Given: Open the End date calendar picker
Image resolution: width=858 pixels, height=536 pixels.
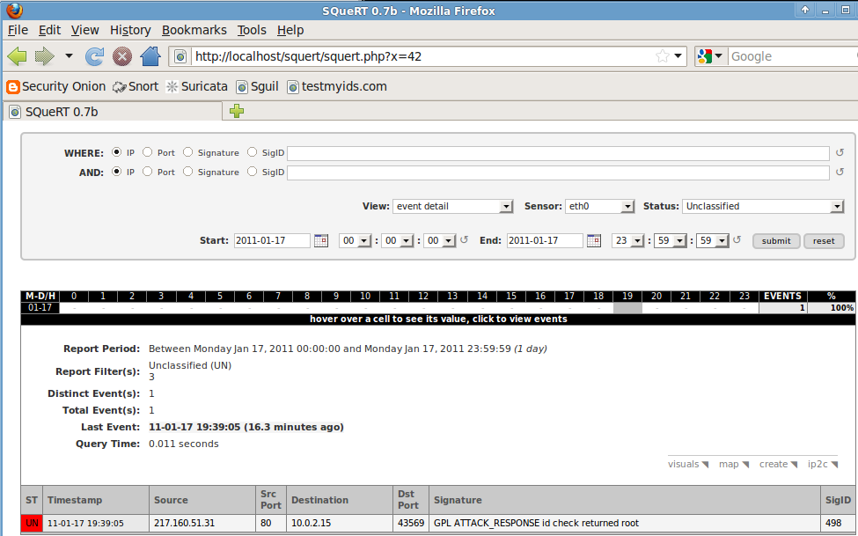Looking at the screenshot, I should [593, 239].
